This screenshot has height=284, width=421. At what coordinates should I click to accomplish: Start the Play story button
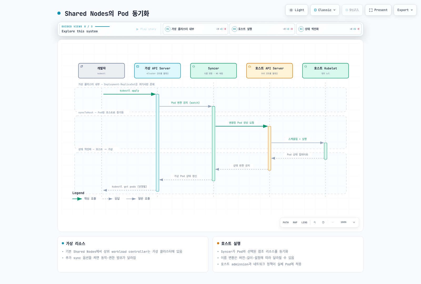146,29
